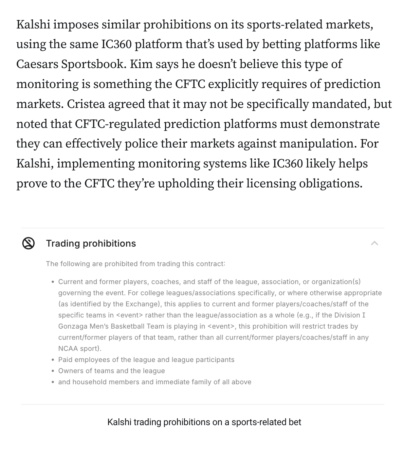Click the prohibition icon beside Trading prohibitions
This screenshot has height=450, width=404.
28,243
